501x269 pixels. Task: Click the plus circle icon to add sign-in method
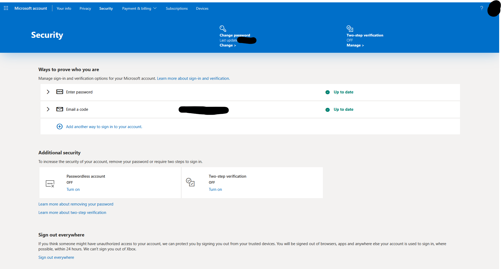tap(60, 126)
